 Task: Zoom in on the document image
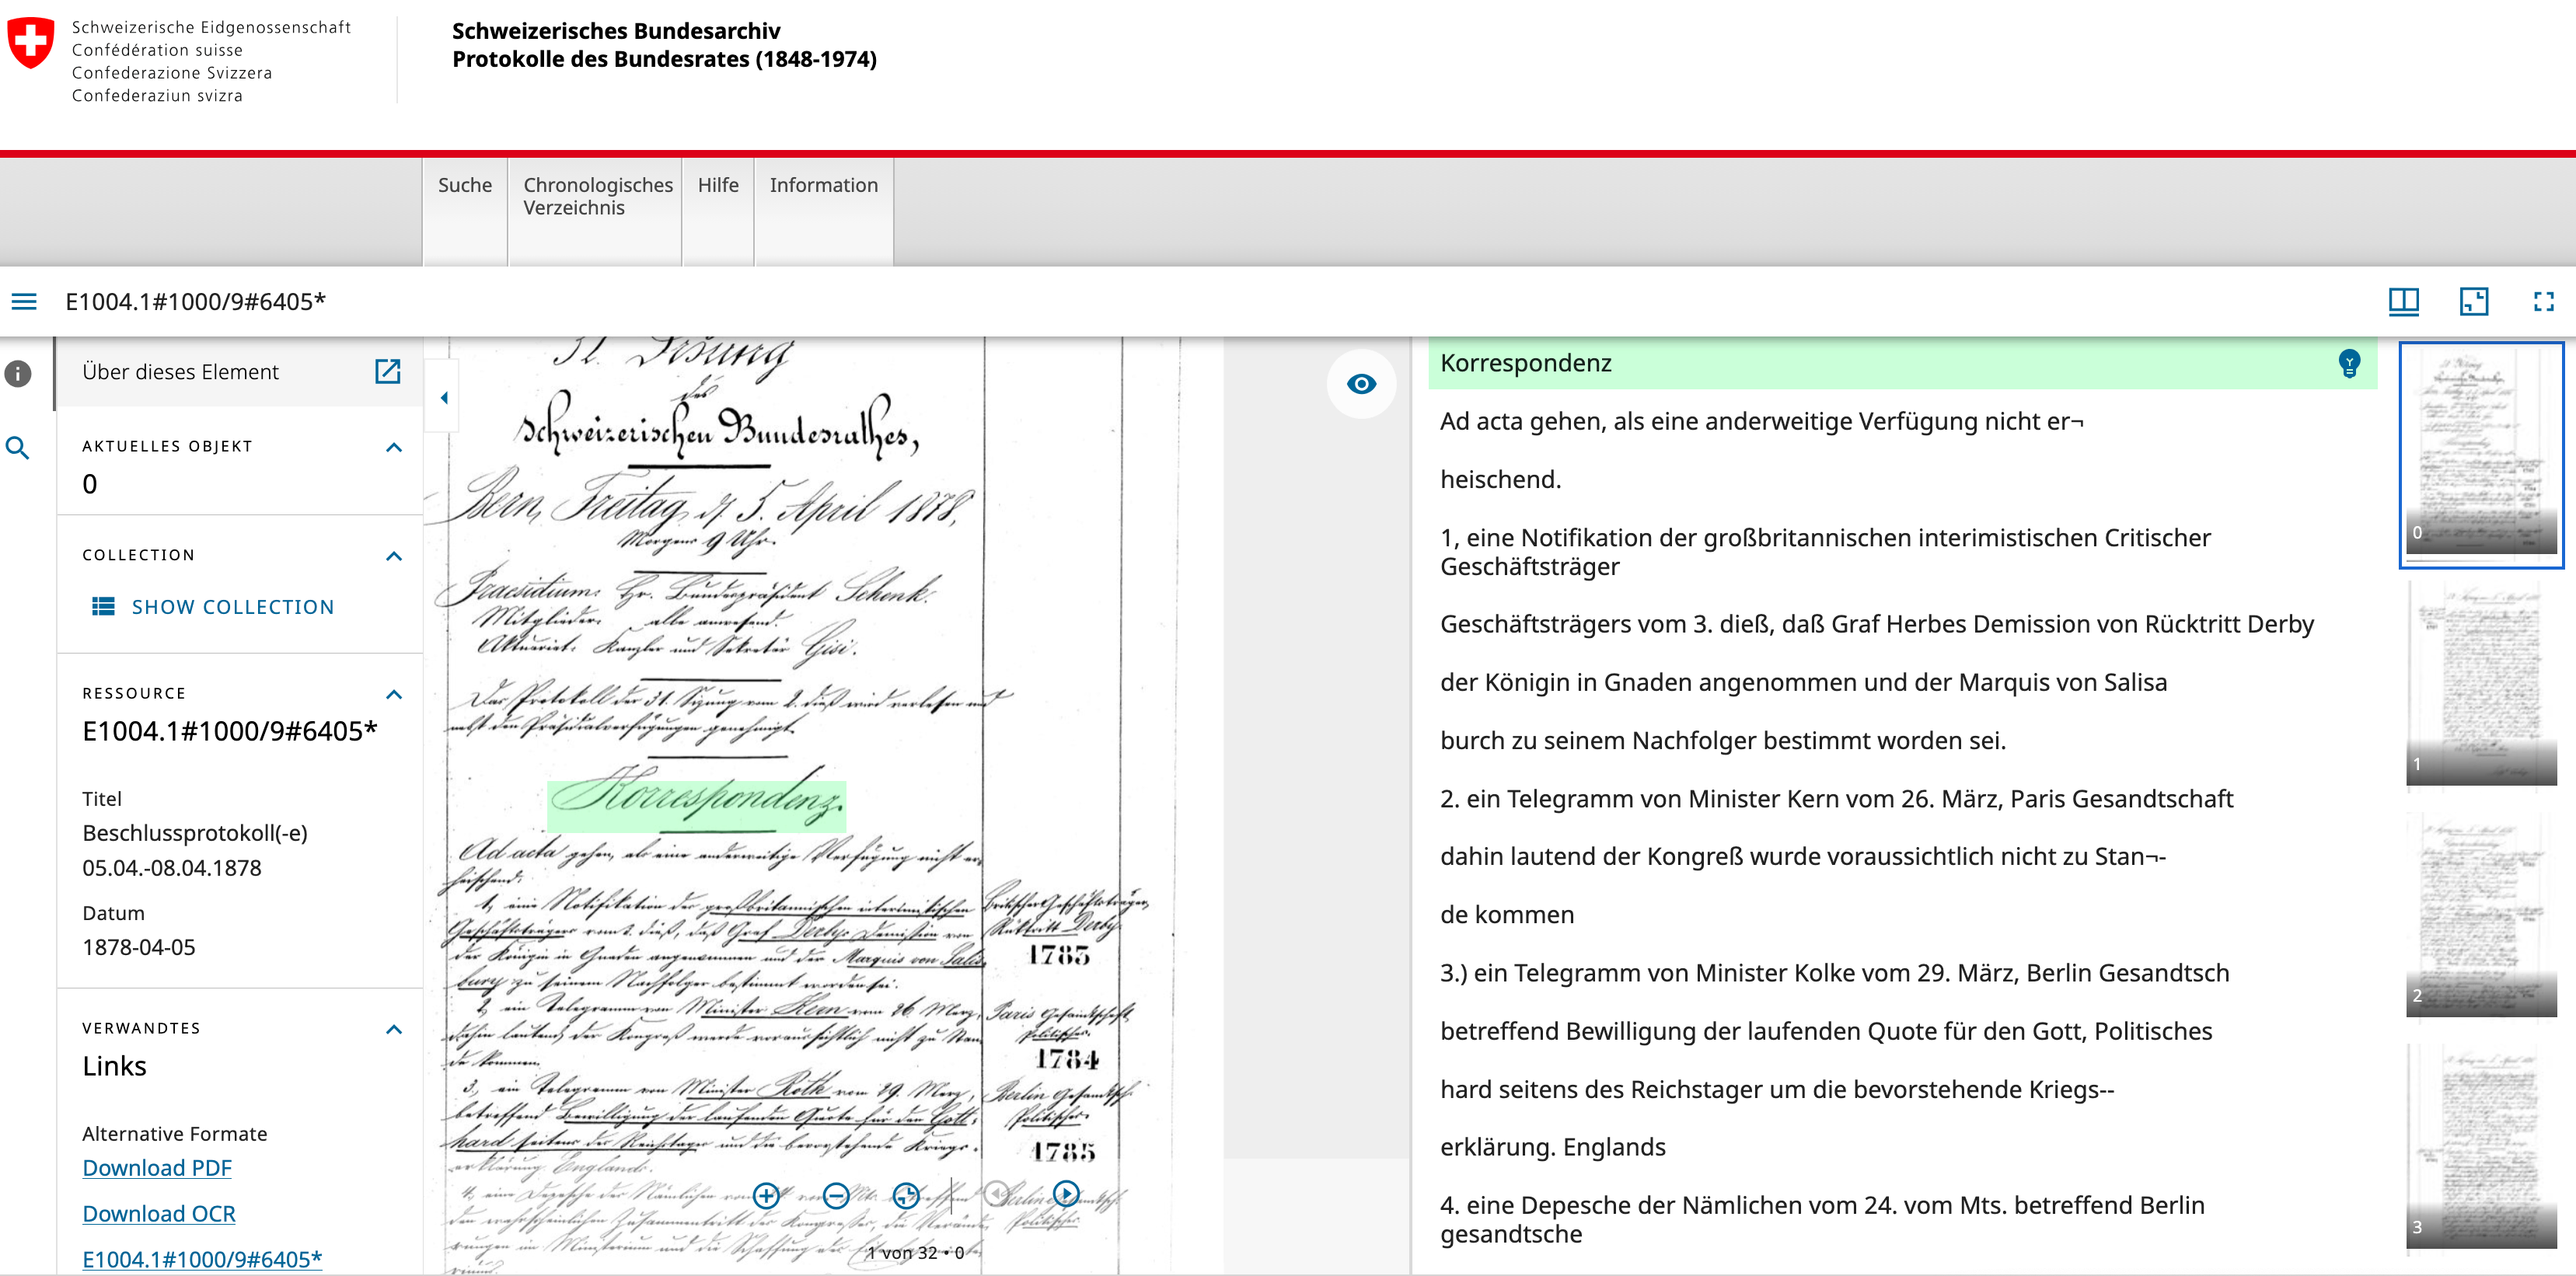coord(766,1195)
